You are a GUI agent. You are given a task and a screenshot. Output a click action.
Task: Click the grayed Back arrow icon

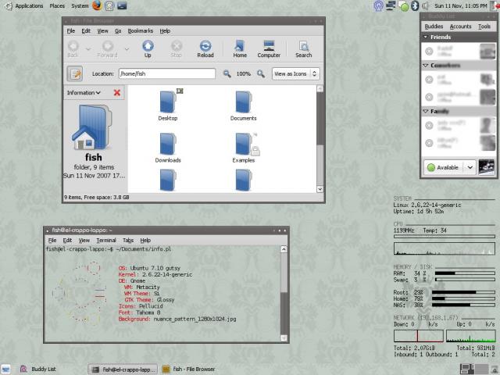click(73, 46)
